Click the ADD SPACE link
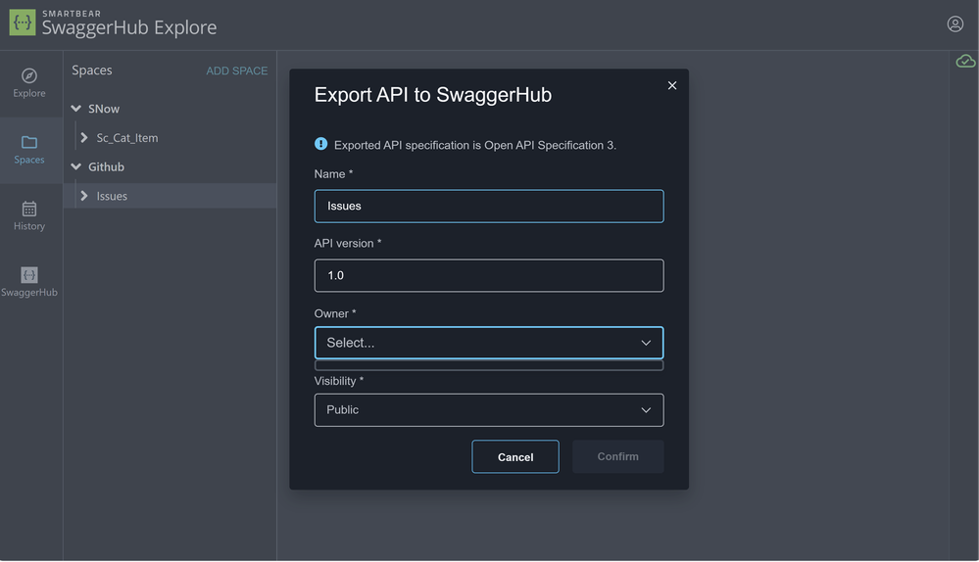The height and width of the screenshot is (562, 979). pyautogui.click(x=236, y=70)
